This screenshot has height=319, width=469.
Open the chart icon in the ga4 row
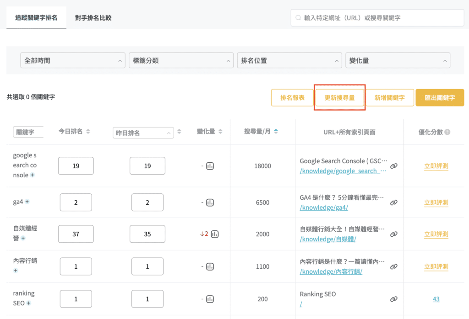tap(210, 202)
